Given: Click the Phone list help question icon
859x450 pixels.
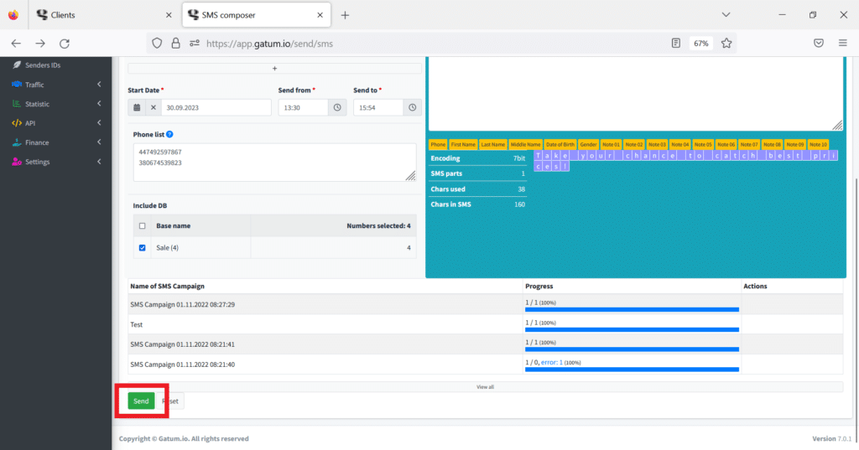Looking at the screenshot, I should coord(169,134).
